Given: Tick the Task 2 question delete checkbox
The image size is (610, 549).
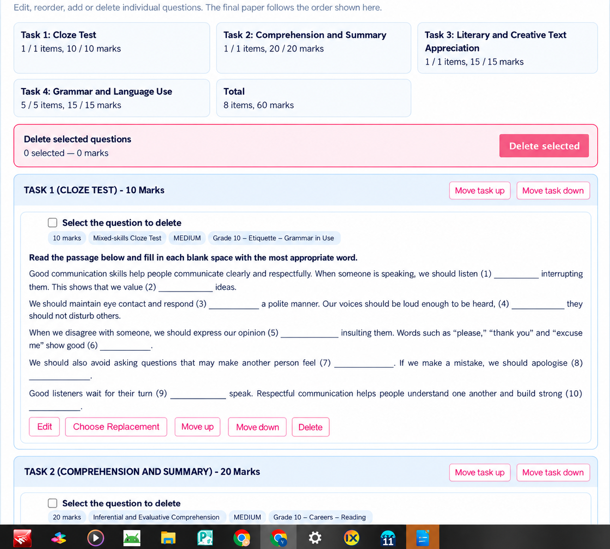Looking at the screenshot, I should pos(53,503).
